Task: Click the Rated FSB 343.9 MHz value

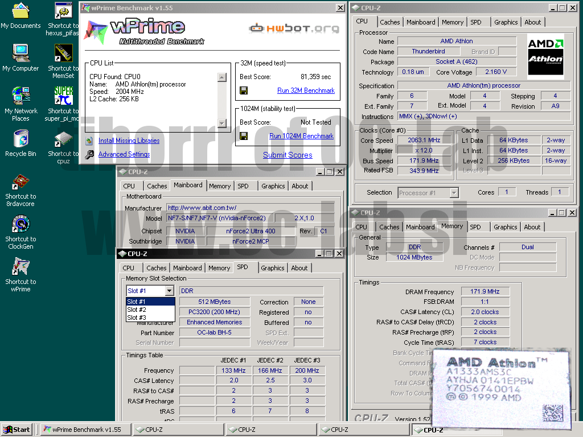Action: [x=424, y=171]
